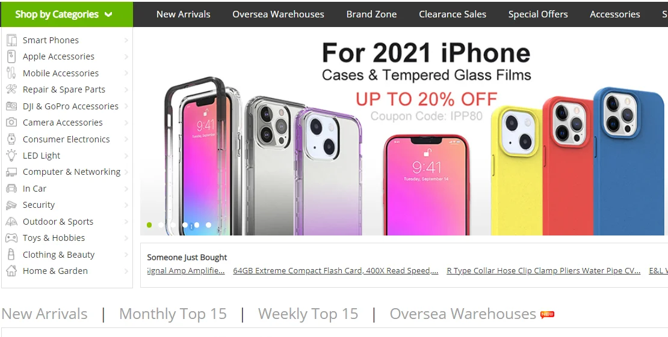Open the Clearance Sales menu item
This screenshot has width=668, height=337.
click(453, 14)
